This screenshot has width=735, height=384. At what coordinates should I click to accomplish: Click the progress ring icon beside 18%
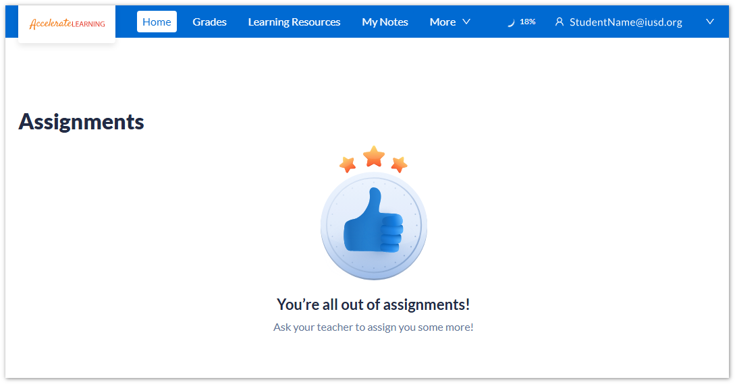coord(510,22)
